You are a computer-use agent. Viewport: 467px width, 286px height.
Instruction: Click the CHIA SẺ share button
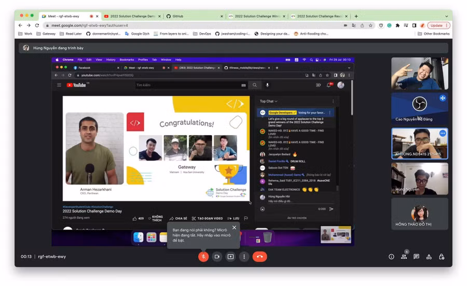[178, 219]
